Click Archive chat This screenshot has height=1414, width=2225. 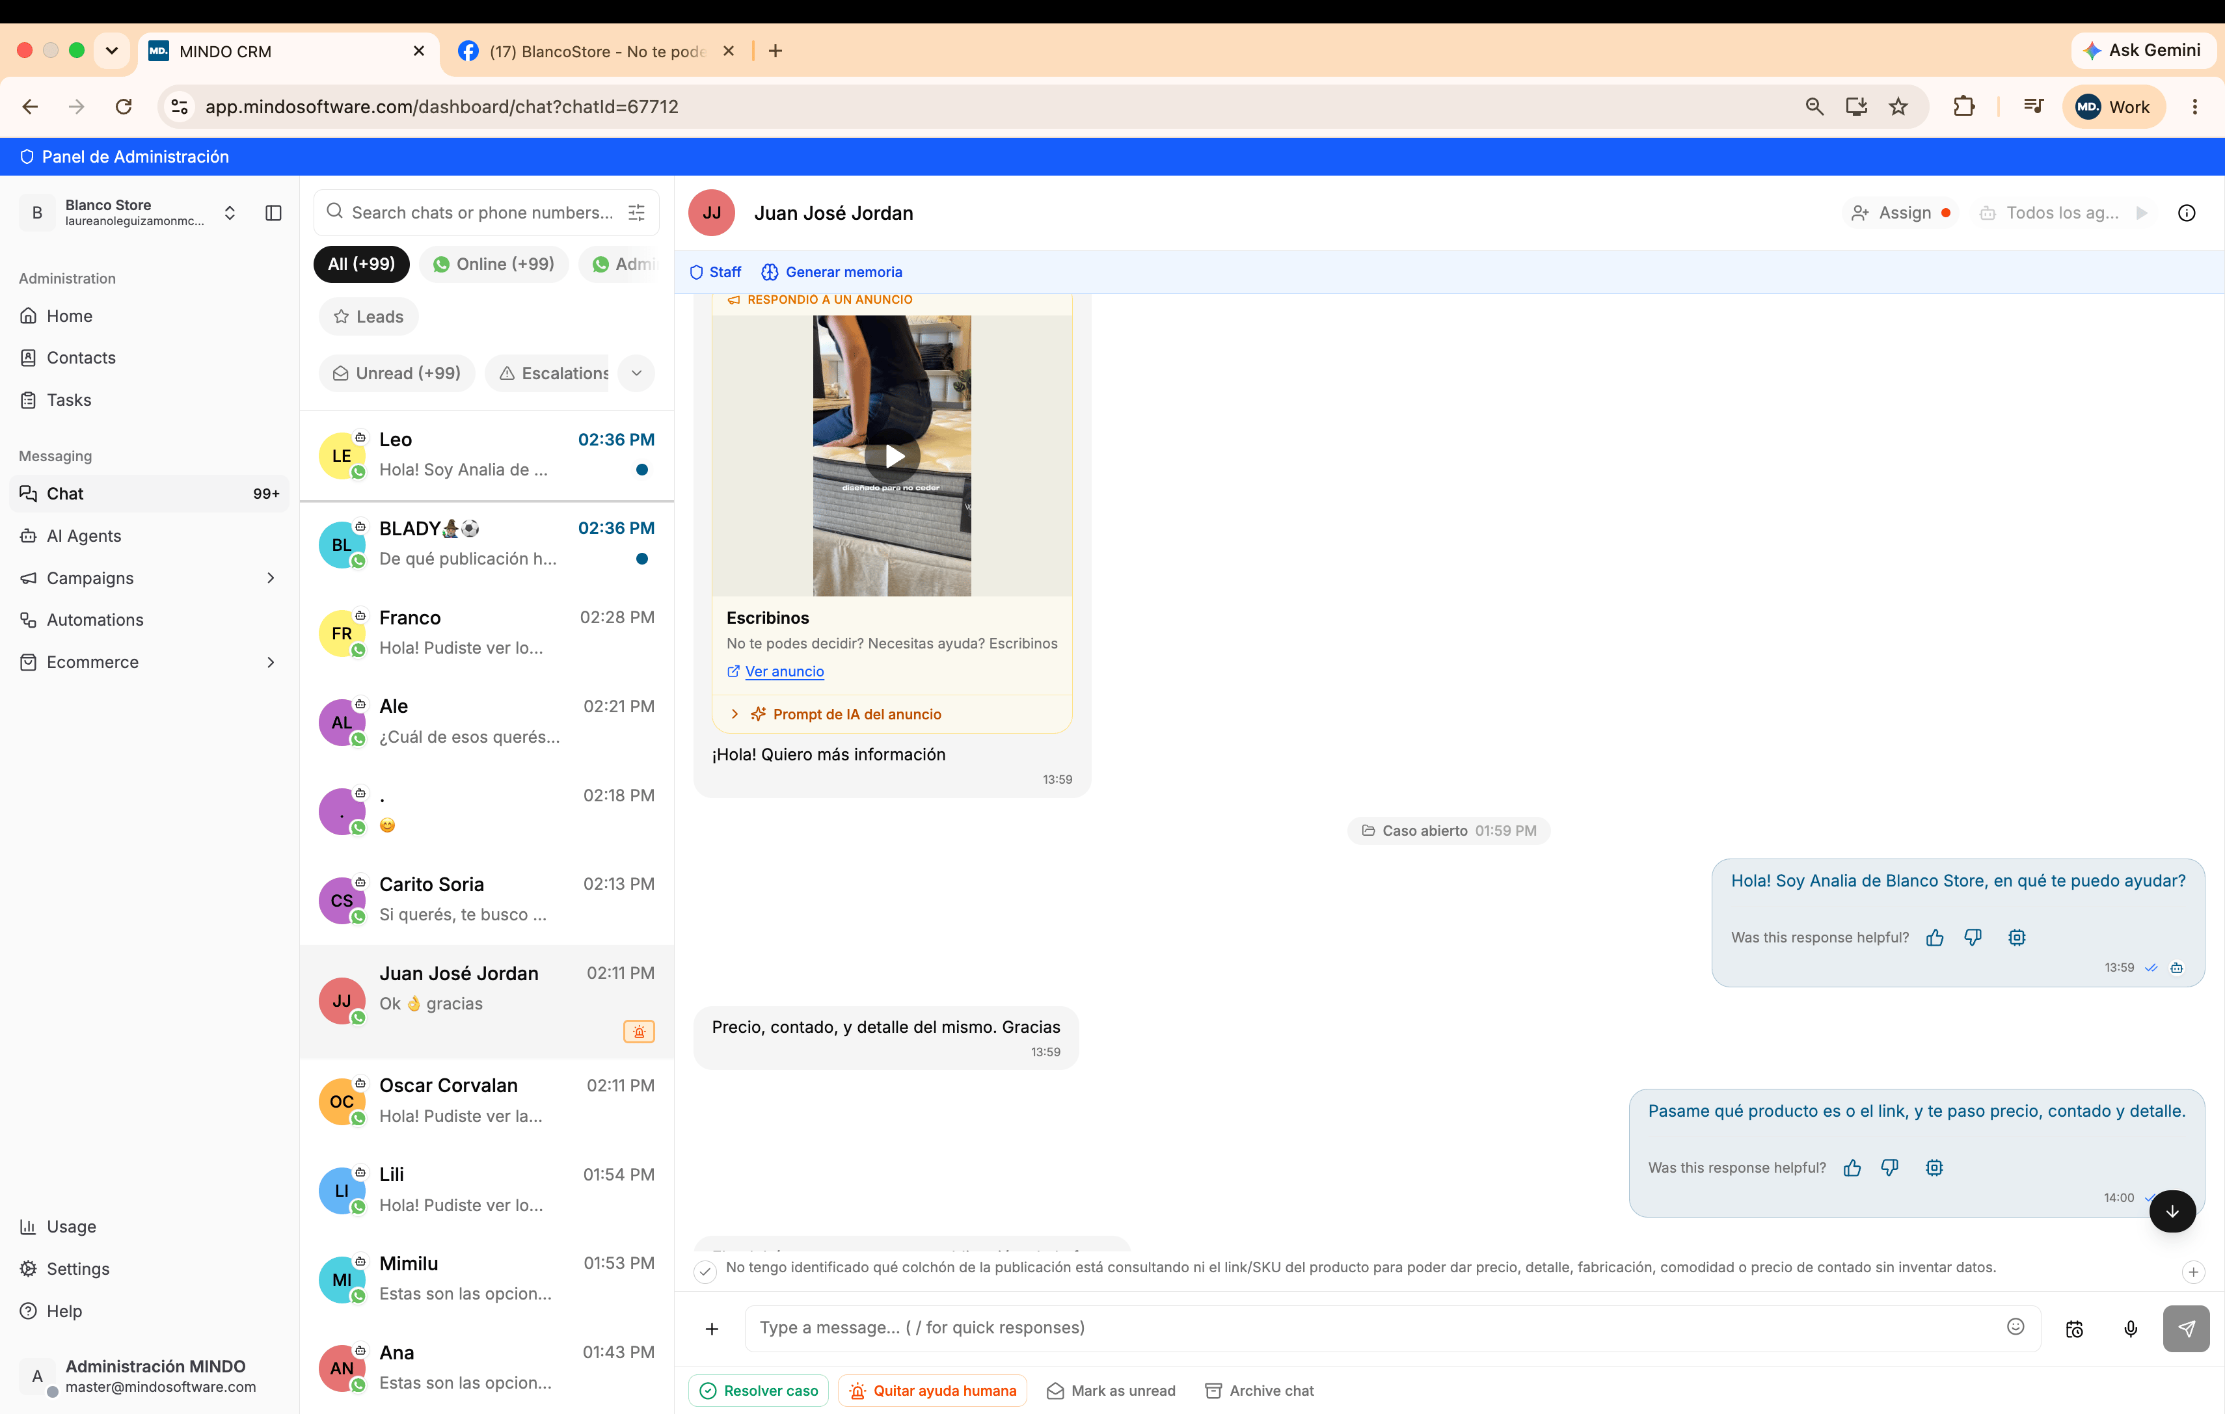point(1260,1391)
